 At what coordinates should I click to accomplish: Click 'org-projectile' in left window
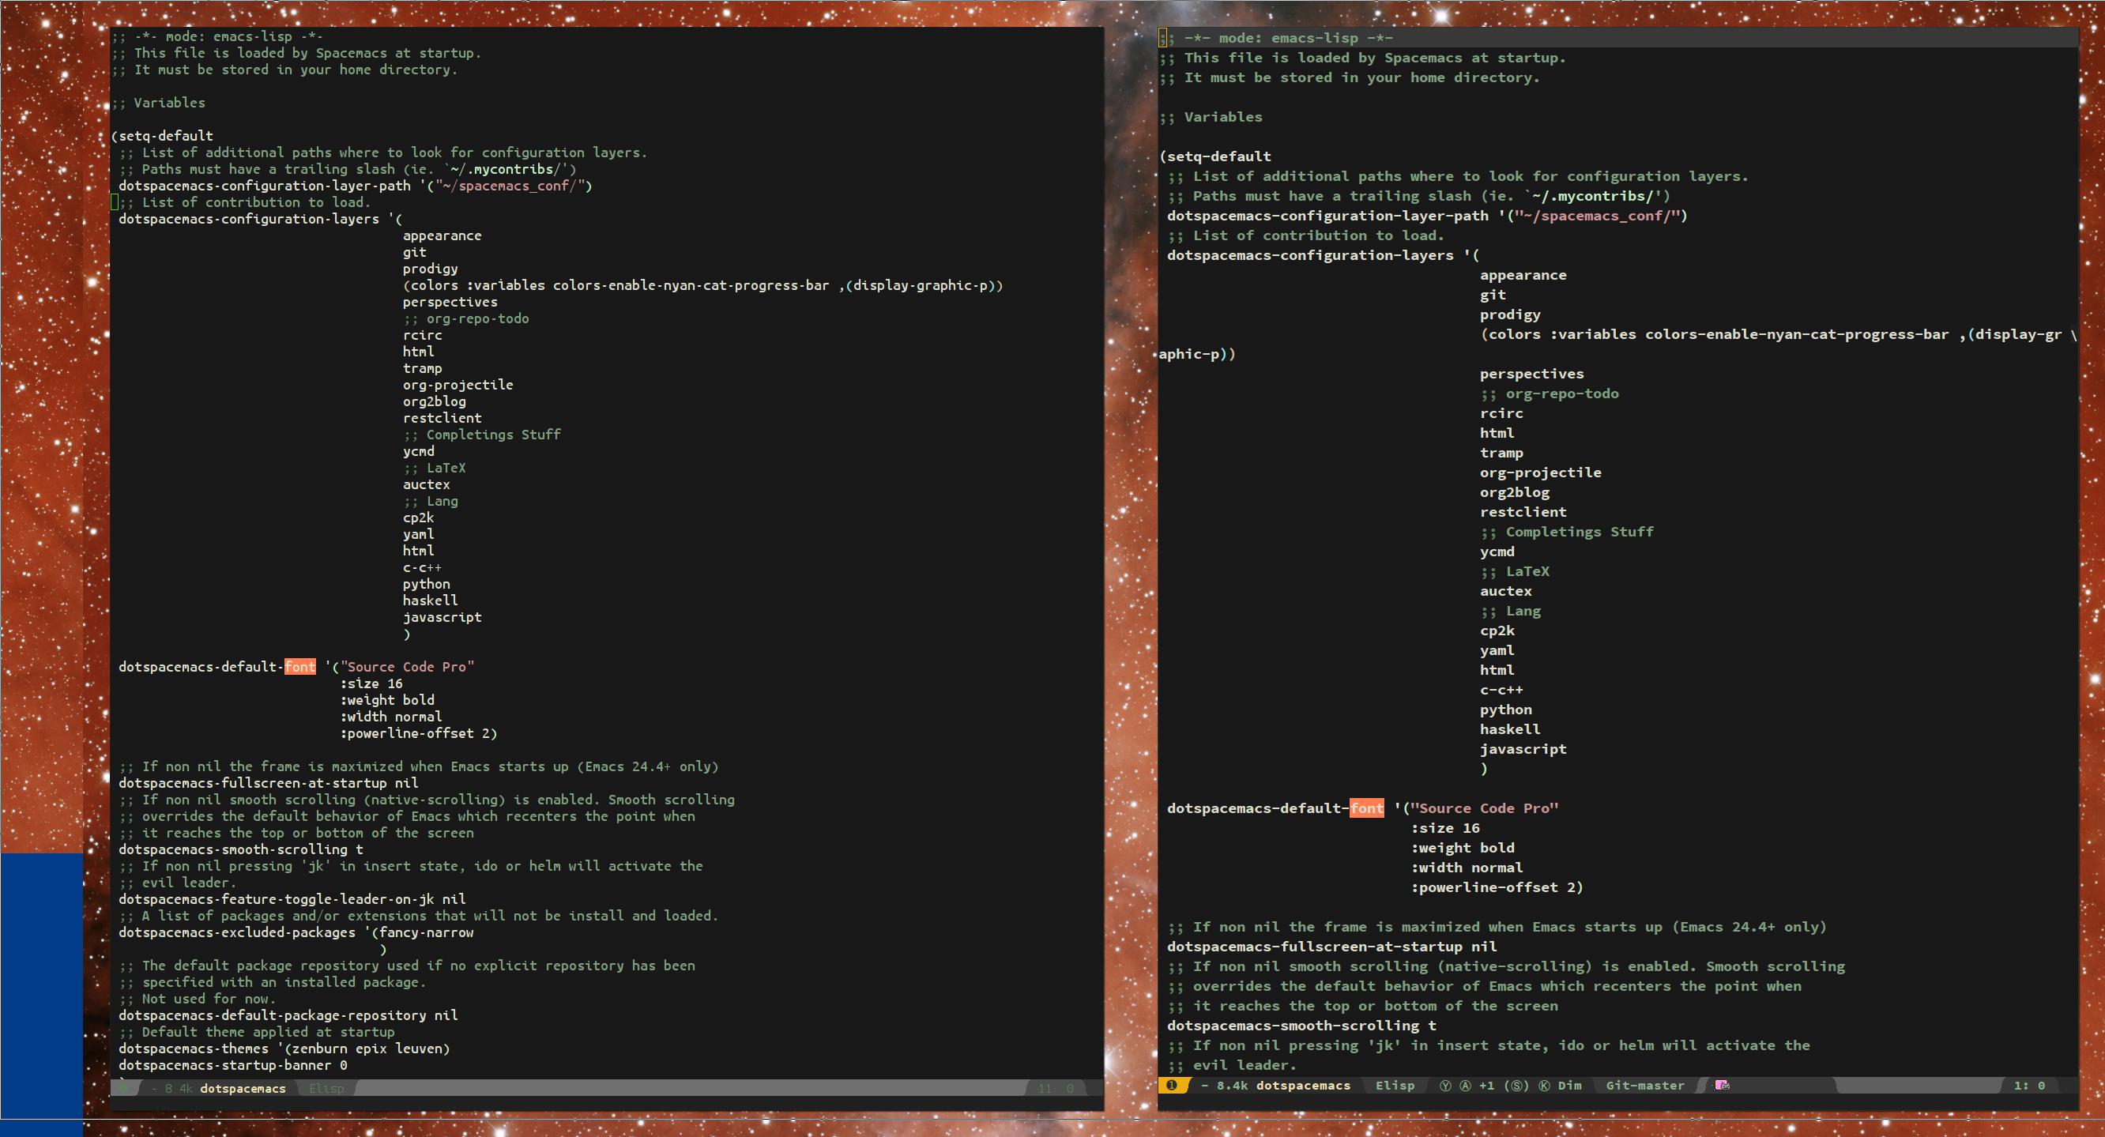pos(458,385)
